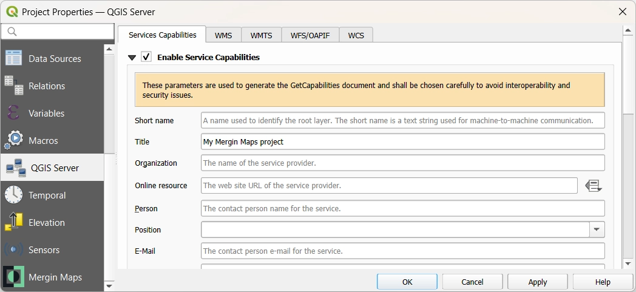Screen dimensions: 636x292
Task: Click the QGIS logo in title bar
Action: (x=12, y=12)
